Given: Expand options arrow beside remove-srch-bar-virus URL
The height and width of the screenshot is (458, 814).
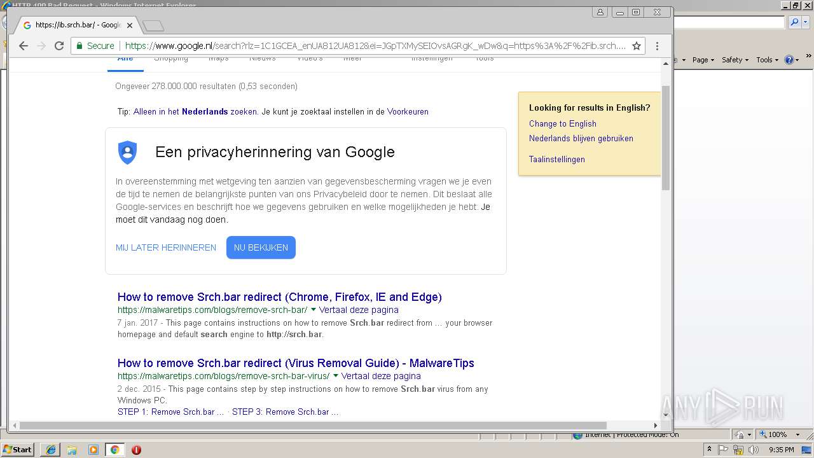Looking at the screenshot, I should (x=336, y=376).
